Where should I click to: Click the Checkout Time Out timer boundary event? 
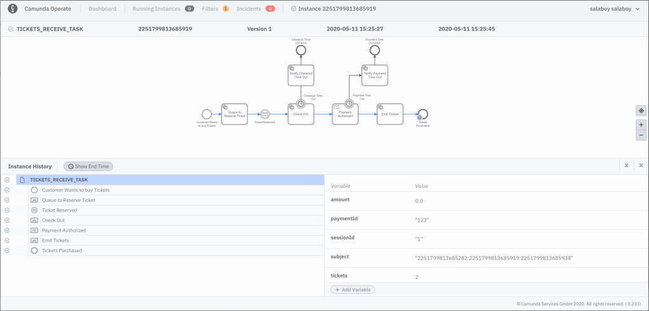(x=301, y=103)
